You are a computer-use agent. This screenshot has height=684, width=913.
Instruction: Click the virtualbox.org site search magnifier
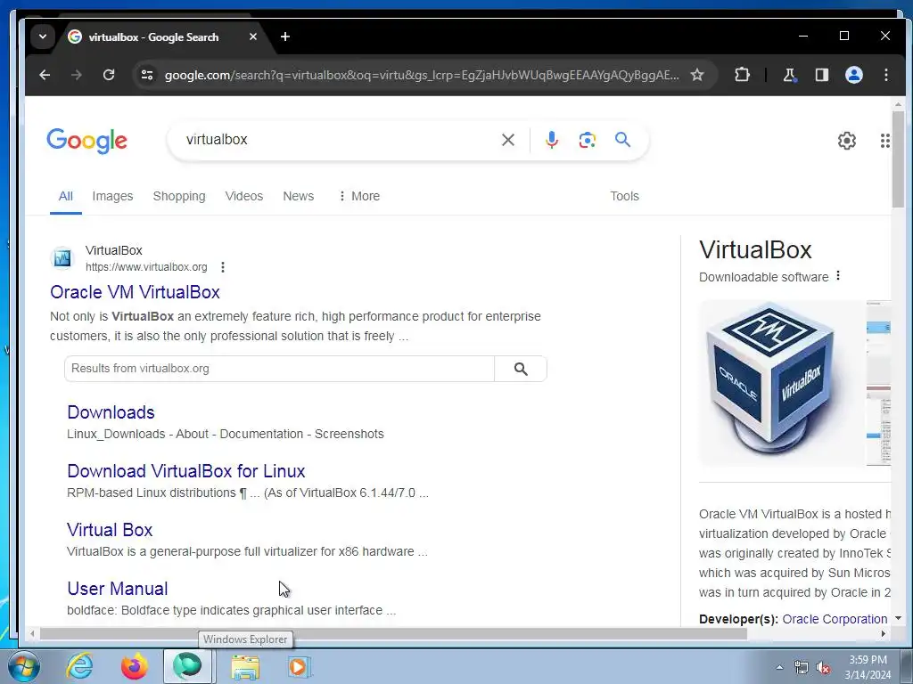coord(521,369)
